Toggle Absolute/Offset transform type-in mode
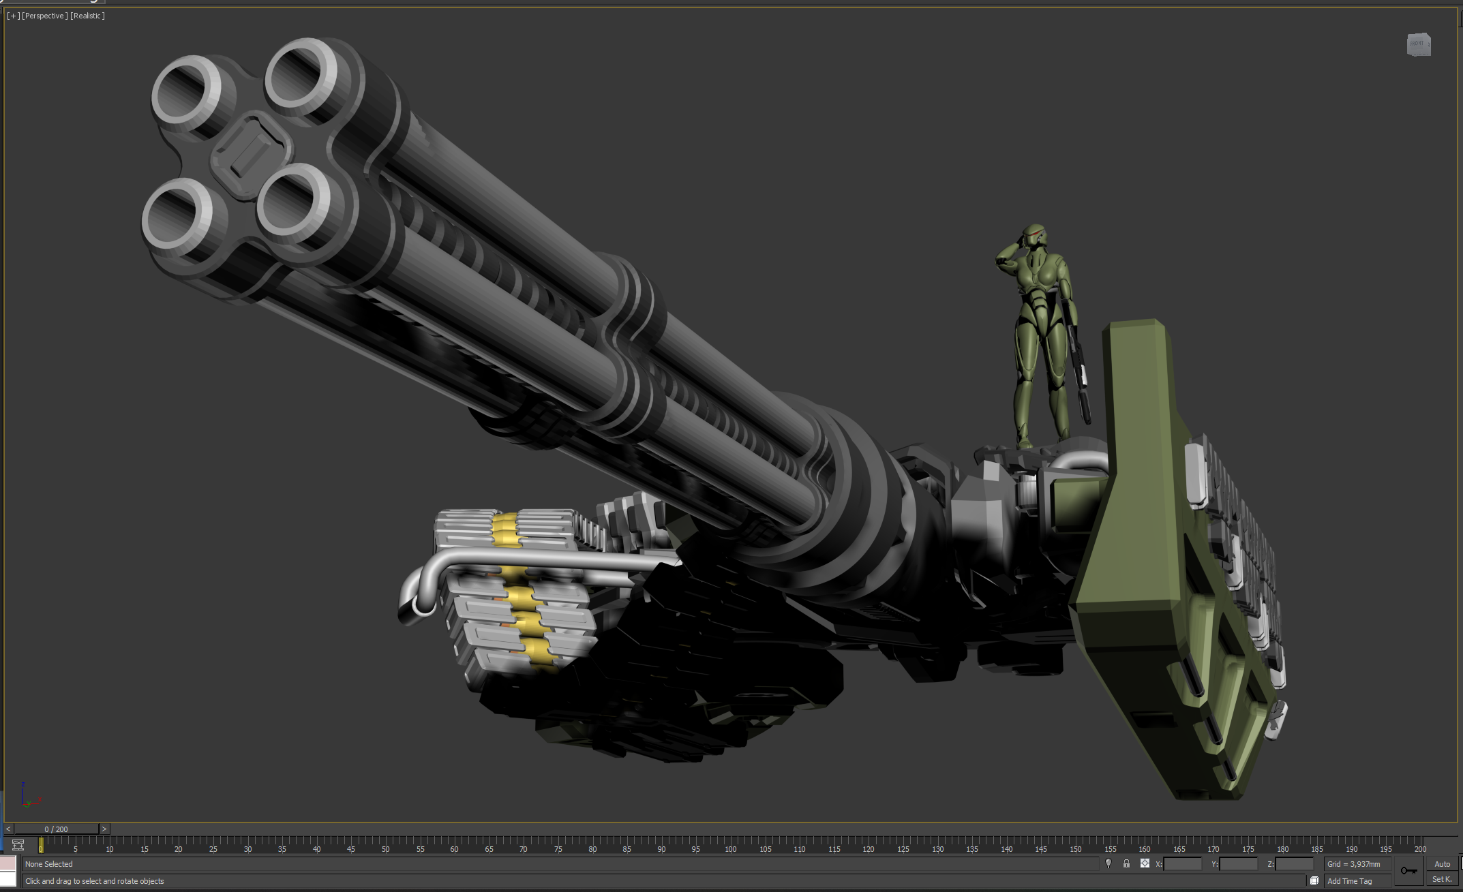This screenshot has height=892, width=1463. [x=1145, y=863]
